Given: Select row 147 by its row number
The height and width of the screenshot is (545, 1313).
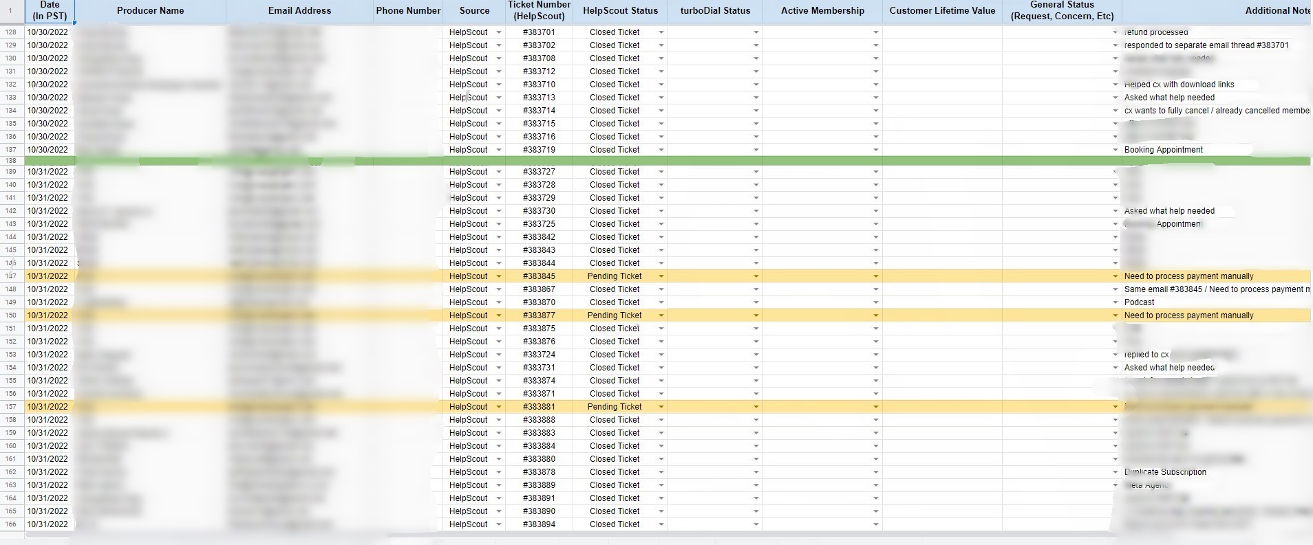Looking at the screenshot, I should coord(11,276).
